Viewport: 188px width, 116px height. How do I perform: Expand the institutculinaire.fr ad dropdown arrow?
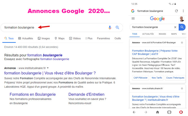click(48, 68)
